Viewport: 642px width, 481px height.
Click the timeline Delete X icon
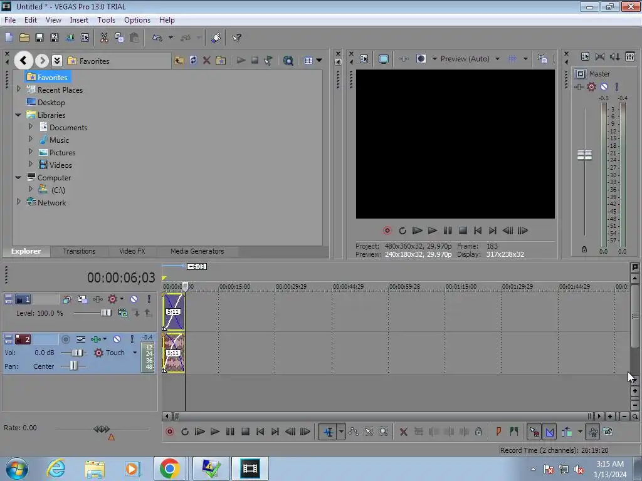tap(403, 432)
